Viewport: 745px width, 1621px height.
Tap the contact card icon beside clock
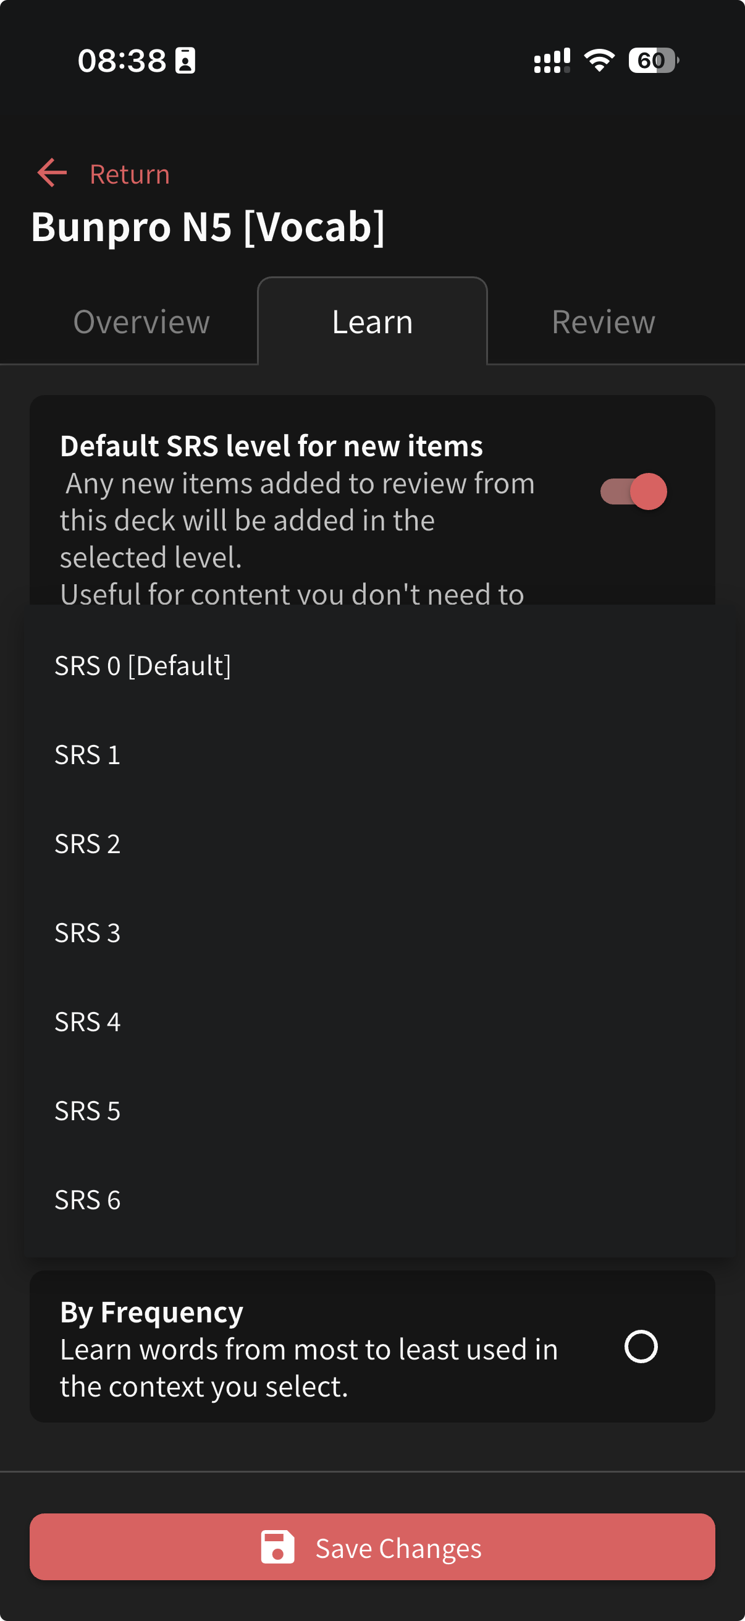click(185, 61)
